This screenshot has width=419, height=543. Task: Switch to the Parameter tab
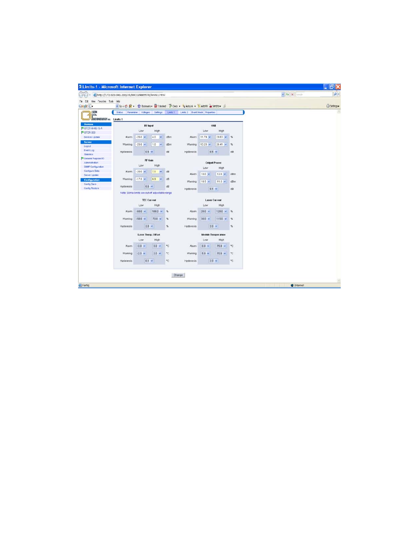[133, 113]
